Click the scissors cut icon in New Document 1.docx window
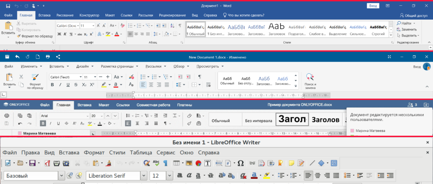Image resolution: width=433 pixels, height=184 pixels. [21, 77]
